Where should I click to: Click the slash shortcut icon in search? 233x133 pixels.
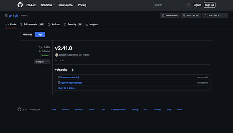[188, 5]
